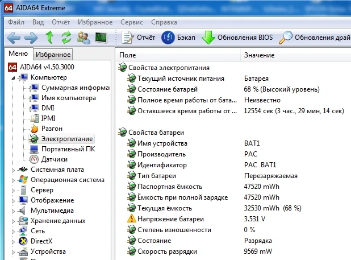Click the Сервер tower icon
Image resolution: width=351 pixels, height=260 pixels.
pyautogui.click(x=23, y=190)
